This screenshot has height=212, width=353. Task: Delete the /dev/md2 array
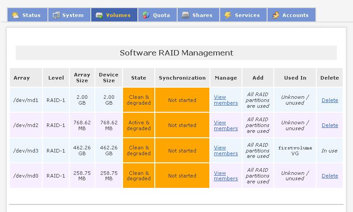click(330, 125)
